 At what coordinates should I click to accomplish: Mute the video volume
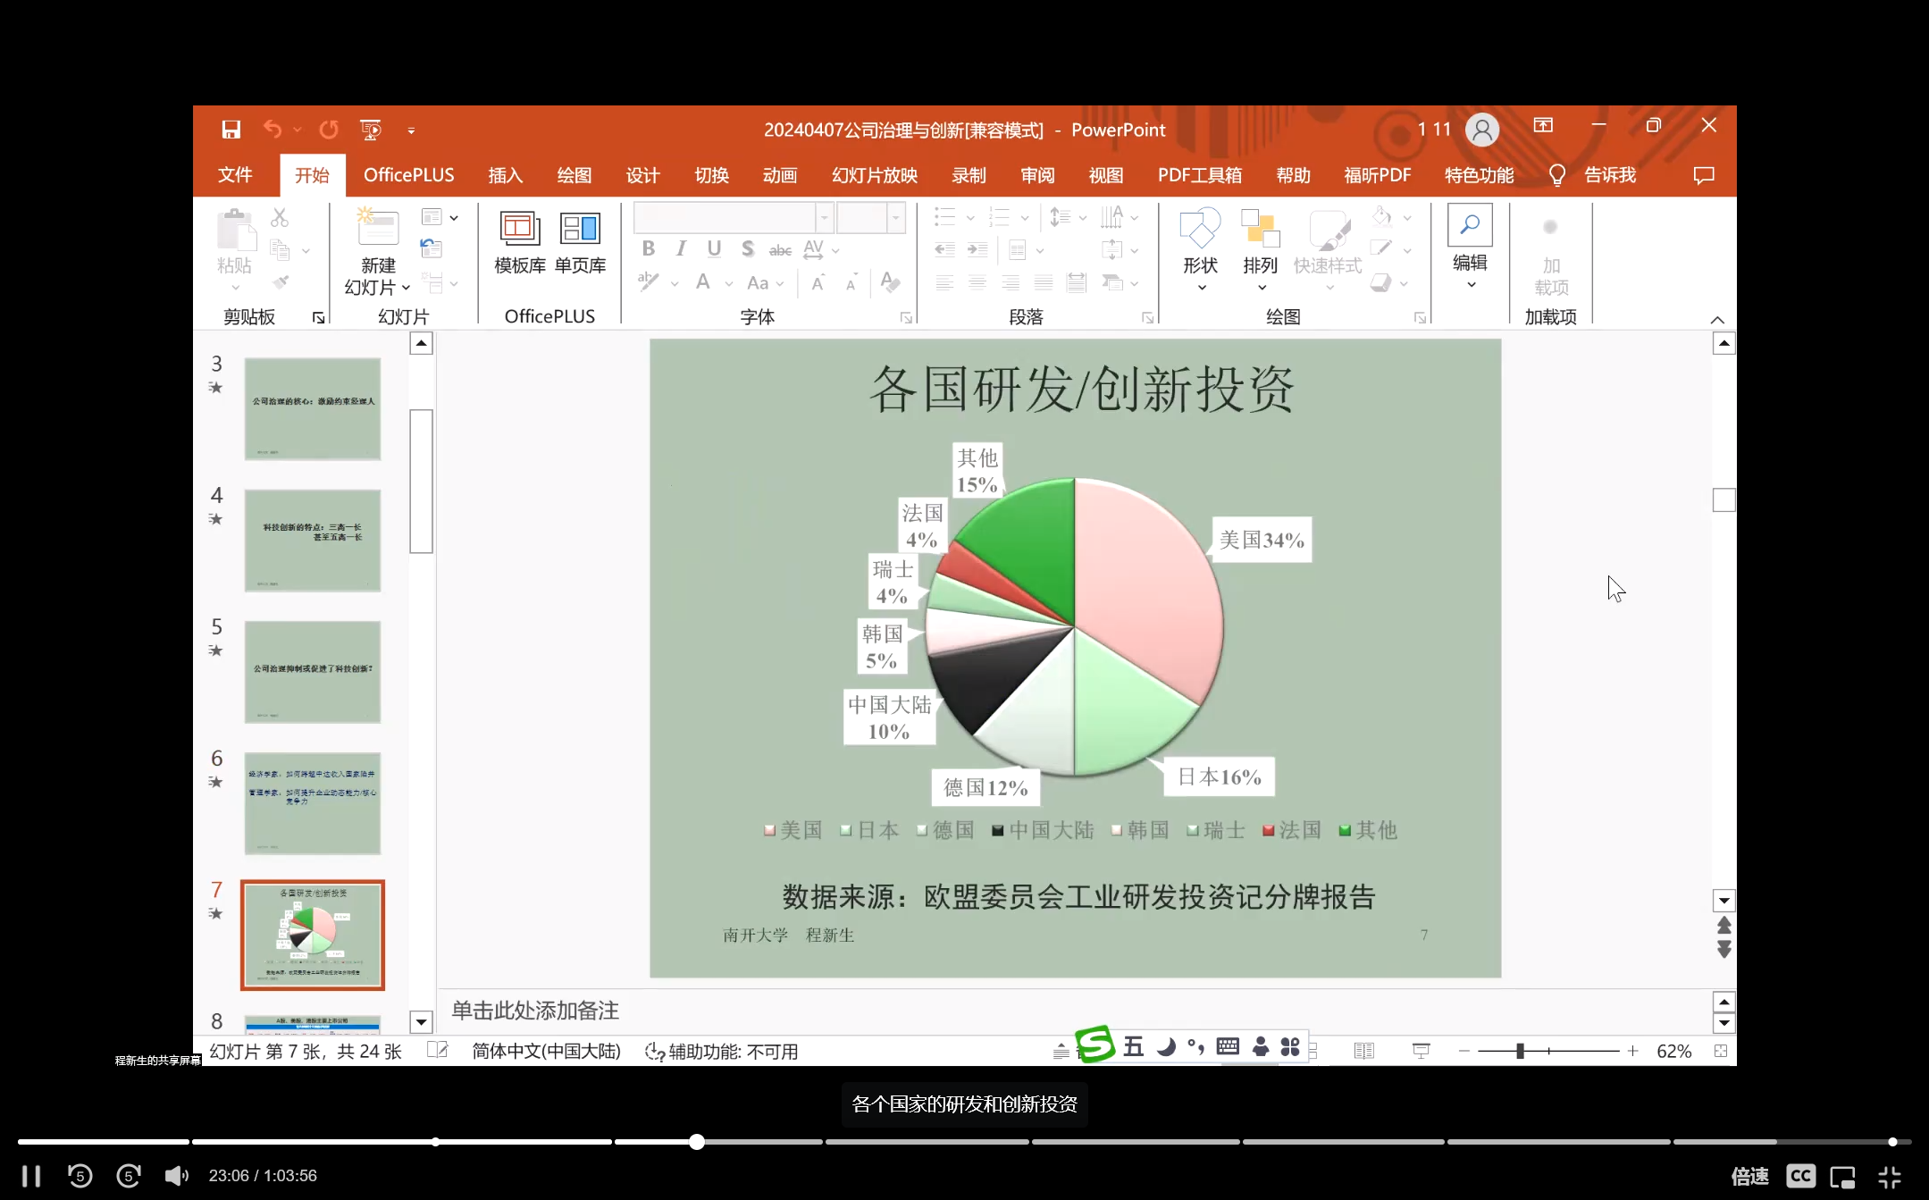(176, 1176)
